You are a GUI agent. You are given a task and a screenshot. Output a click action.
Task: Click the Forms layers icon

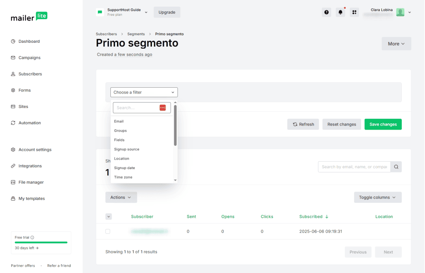[x=13, y=90]
